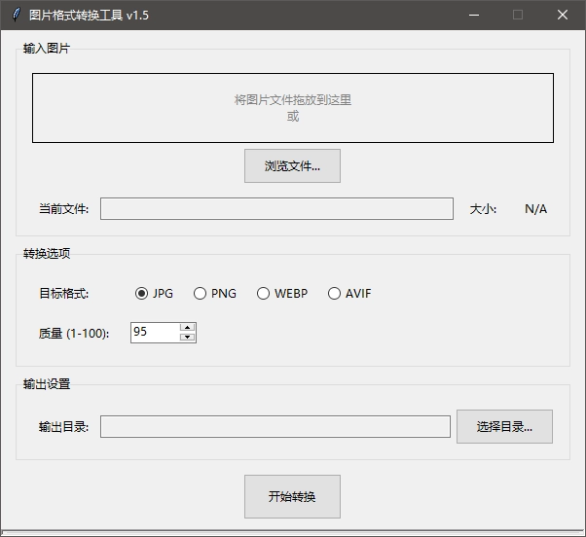Close the image converter window
The height and width of the screenshot is (537, 586).
point(563,15)
